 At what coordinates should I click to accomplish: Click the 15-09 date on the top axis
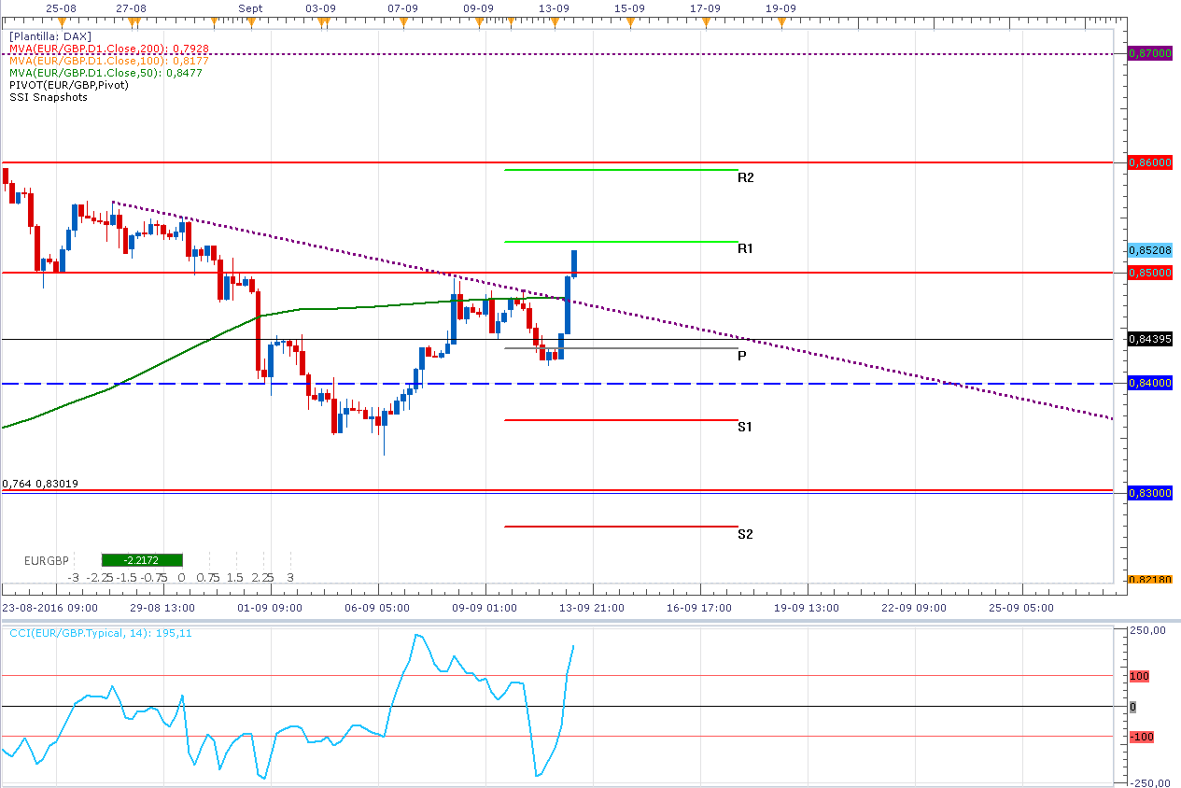point(629,7)
